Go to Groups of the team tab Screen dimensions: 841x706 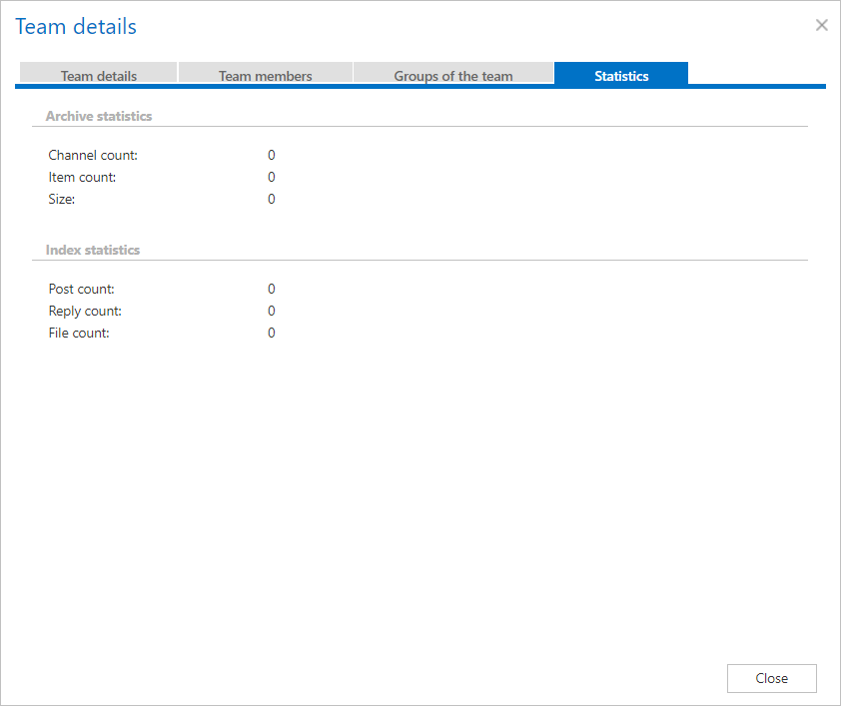pyautogui.click(x=452, y=76)
